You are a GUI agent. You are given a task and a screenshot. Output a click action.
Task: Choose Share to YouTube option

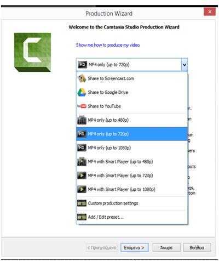pos(132,106)
